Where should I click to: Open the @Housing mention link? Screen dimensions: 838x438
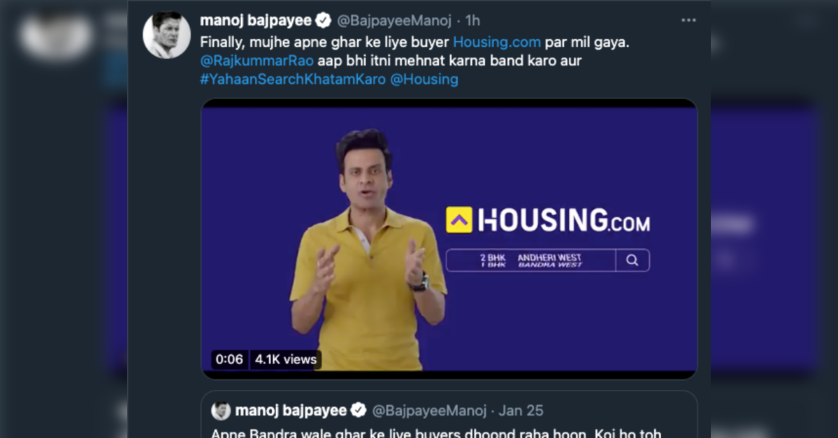pos(424,79)
